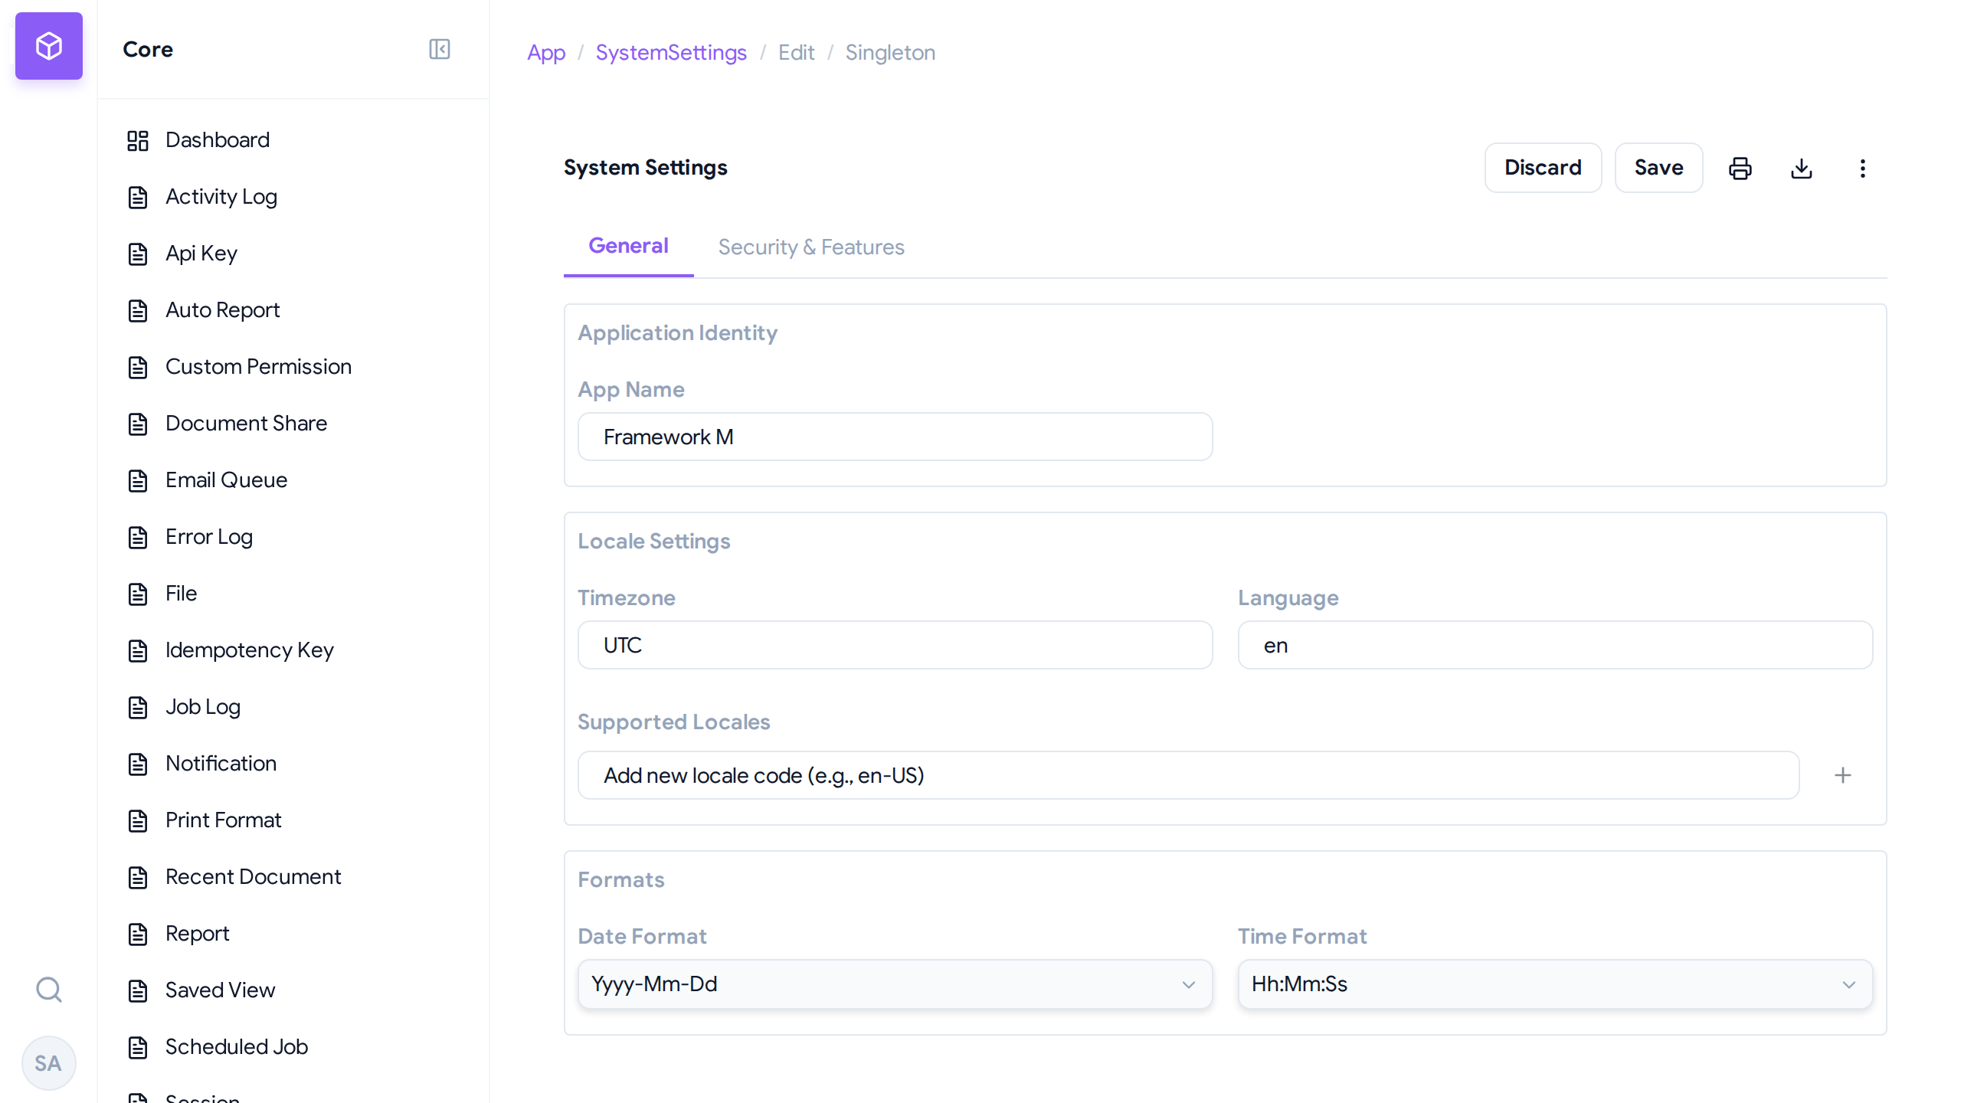Expand the Time Format dropdown
This screenshot has height=1103, width=1961.
(x=1555, y=984)
